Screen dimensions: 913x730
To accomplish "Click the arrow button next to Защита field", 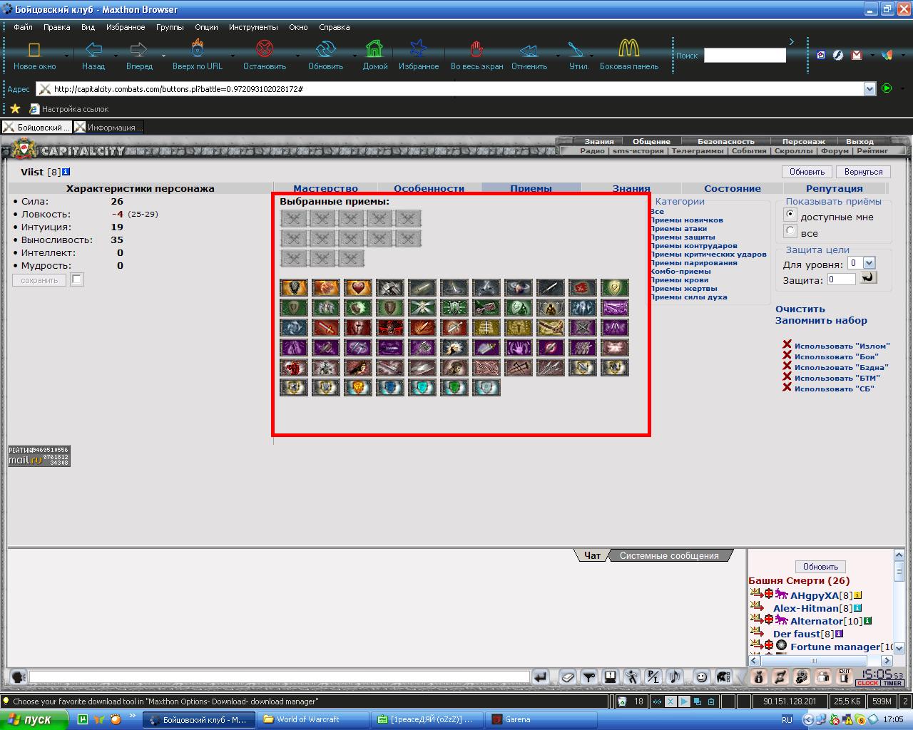I will [868, 278].
